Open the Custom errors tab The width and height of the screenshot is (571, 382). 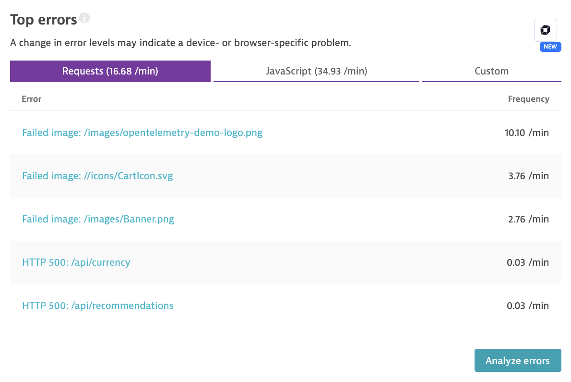pos(491,71)
